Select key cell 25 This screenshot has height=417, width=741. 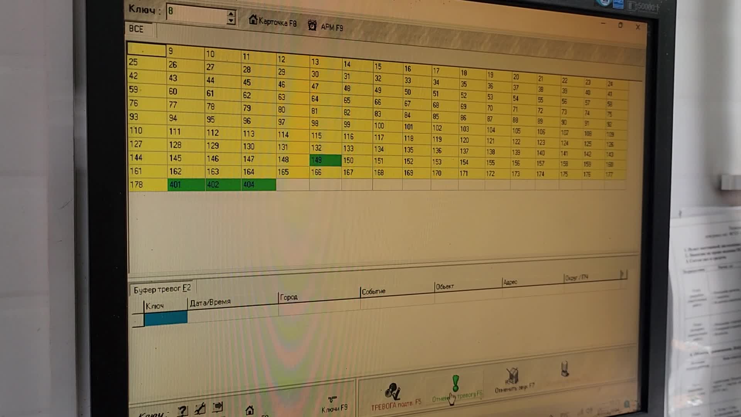pos(146,63)
